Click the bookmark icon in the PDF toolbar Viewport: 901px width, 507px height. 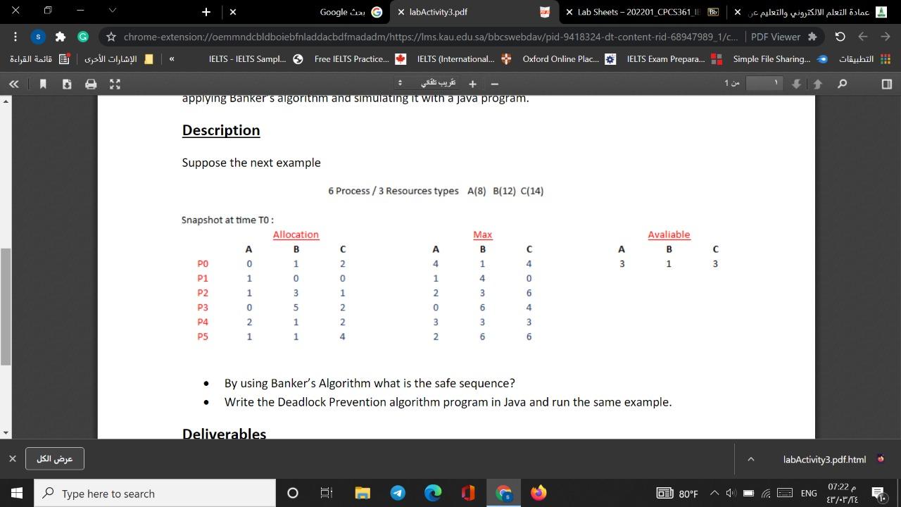tap(43, 83)
